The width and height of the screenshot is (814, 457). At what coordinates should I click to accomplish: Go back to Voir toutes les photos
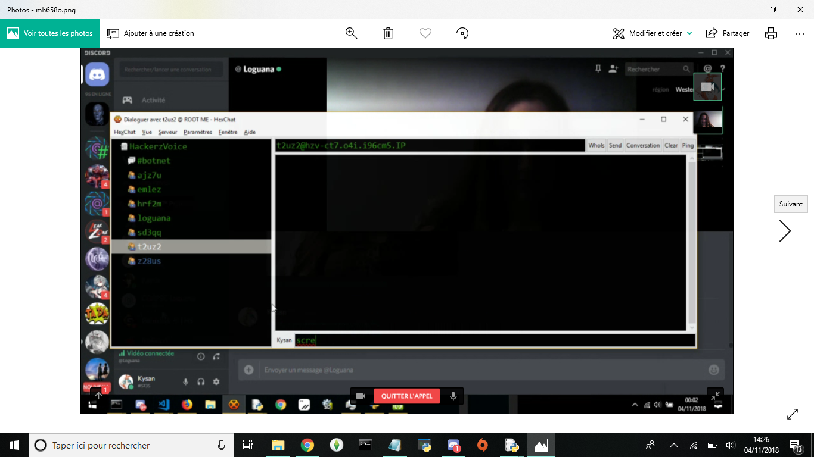[50, 33]
